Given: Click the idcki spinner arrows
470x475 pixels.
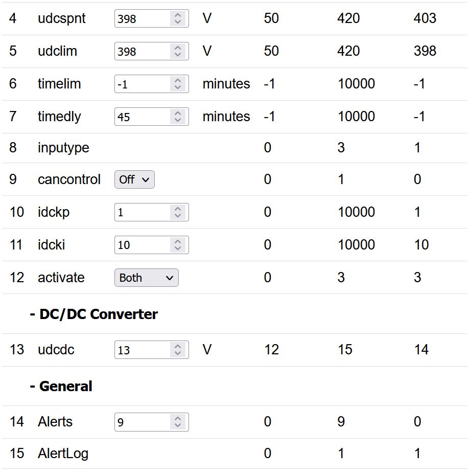Looking at the screenshot, I should point(177,245).
